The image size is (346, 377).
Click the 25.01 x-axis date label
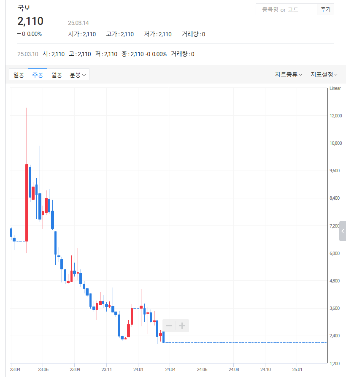pos(297,369)
